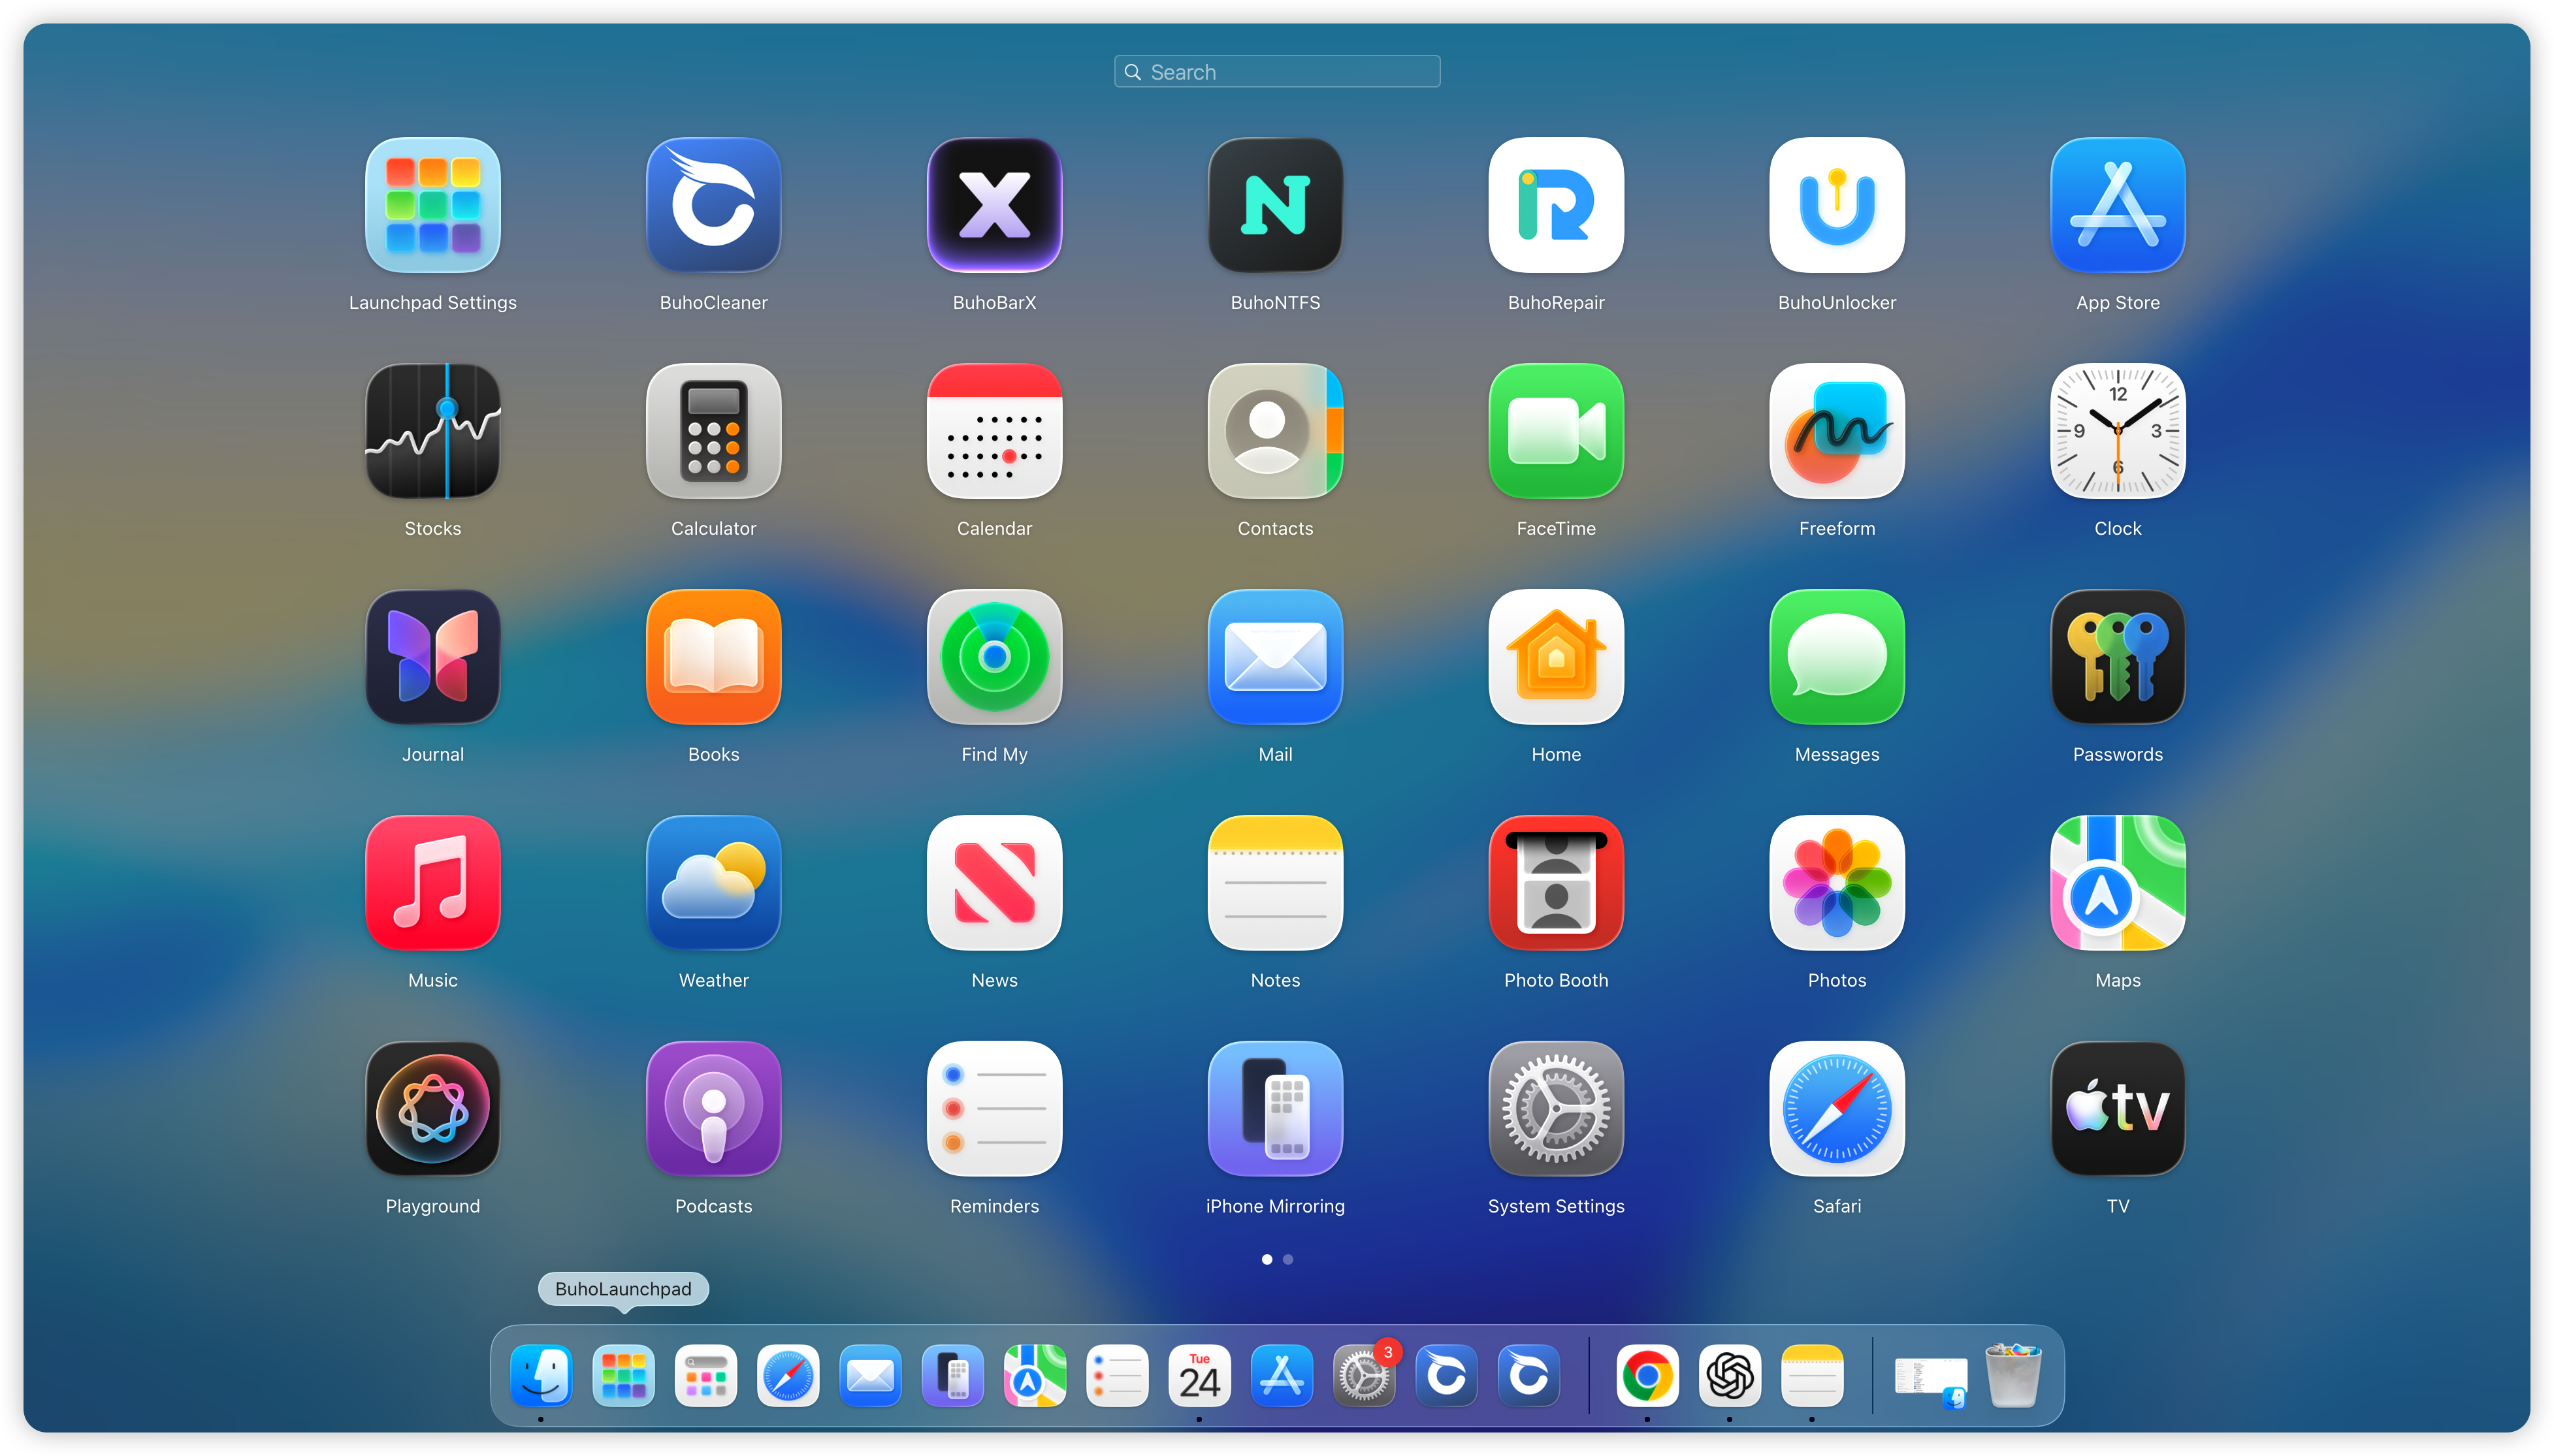Open Calendar from the app grid
The image size is (2554, 1456).
[994, 431]
